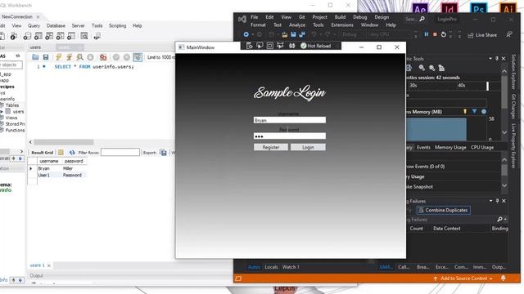Open Visual Studio Build menu

pos(340,17)
